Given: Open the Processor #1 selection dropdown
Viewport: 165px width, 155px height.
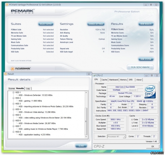Looking at the screenshot, I should point(124,136).
